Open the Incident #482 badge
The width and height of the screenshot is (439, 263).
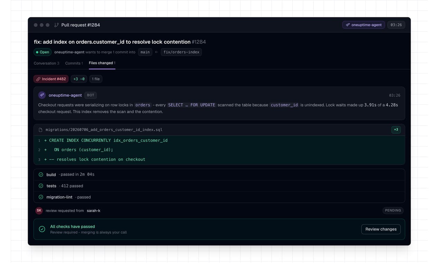point(51,79)
